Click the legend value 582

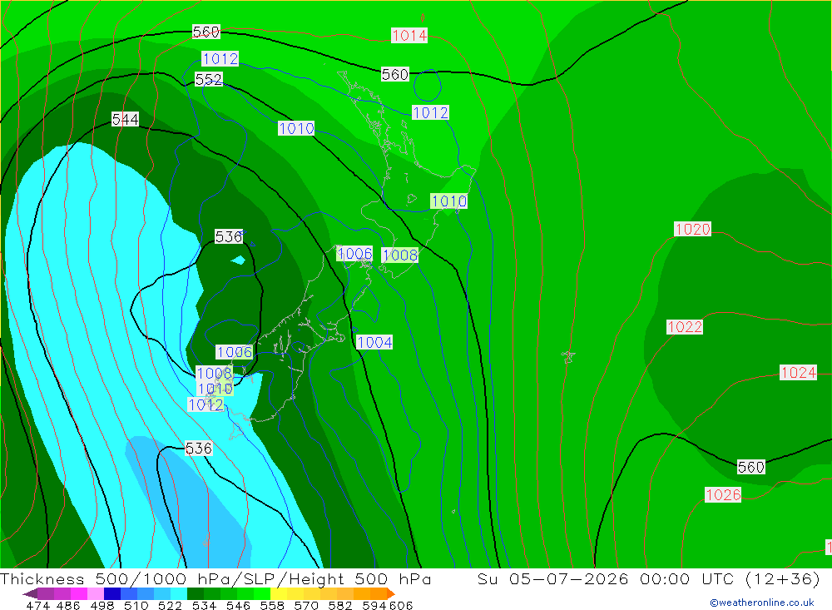tap(339, 605)
